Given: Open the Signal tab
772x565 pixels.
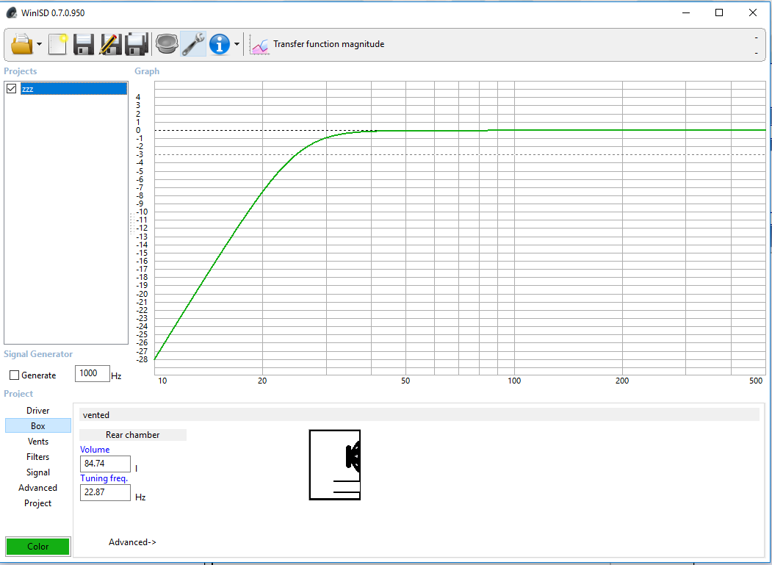Looking at the screenshot, I should coord(38,472).
